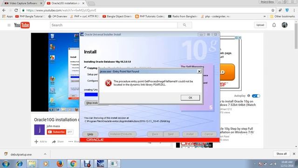Click the Cancel button in Oracle installer
This screenshot has width=298, height=168.
pyautogui.click(x=209, y=134)
